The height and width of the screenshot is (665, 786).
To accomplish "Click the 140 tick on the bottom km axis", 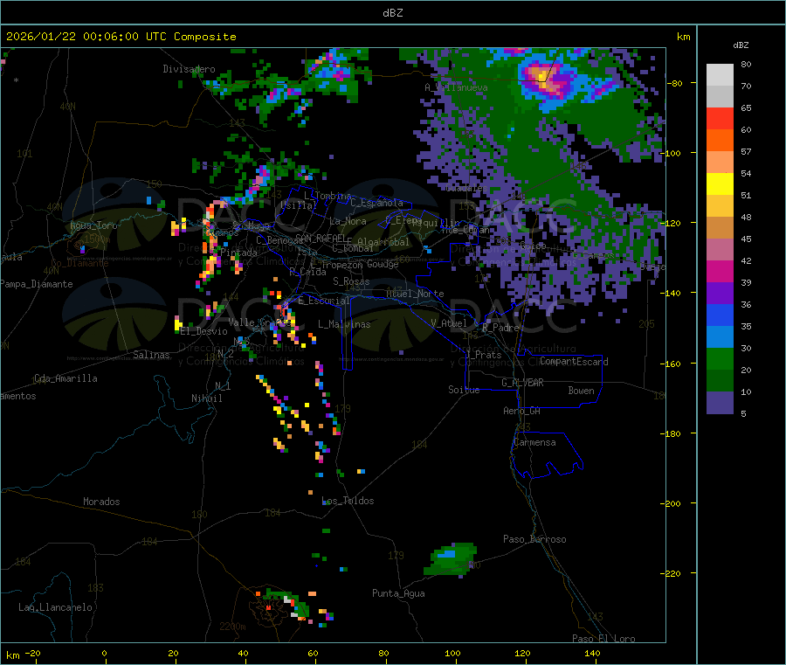I will [592, 654].
